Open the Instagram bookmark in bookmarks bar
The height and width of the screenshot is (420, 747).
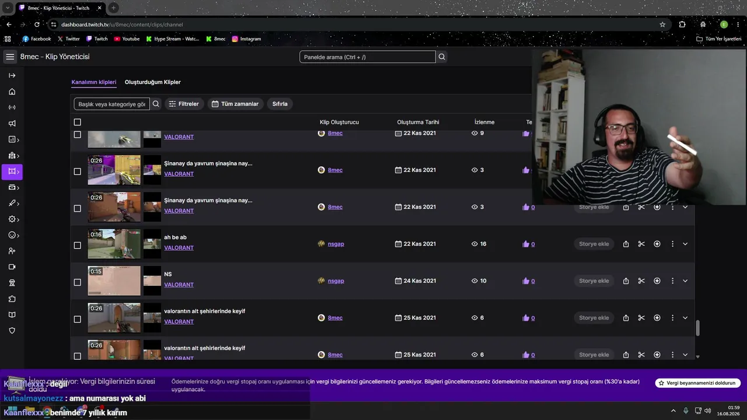click(x=246, y=39)
